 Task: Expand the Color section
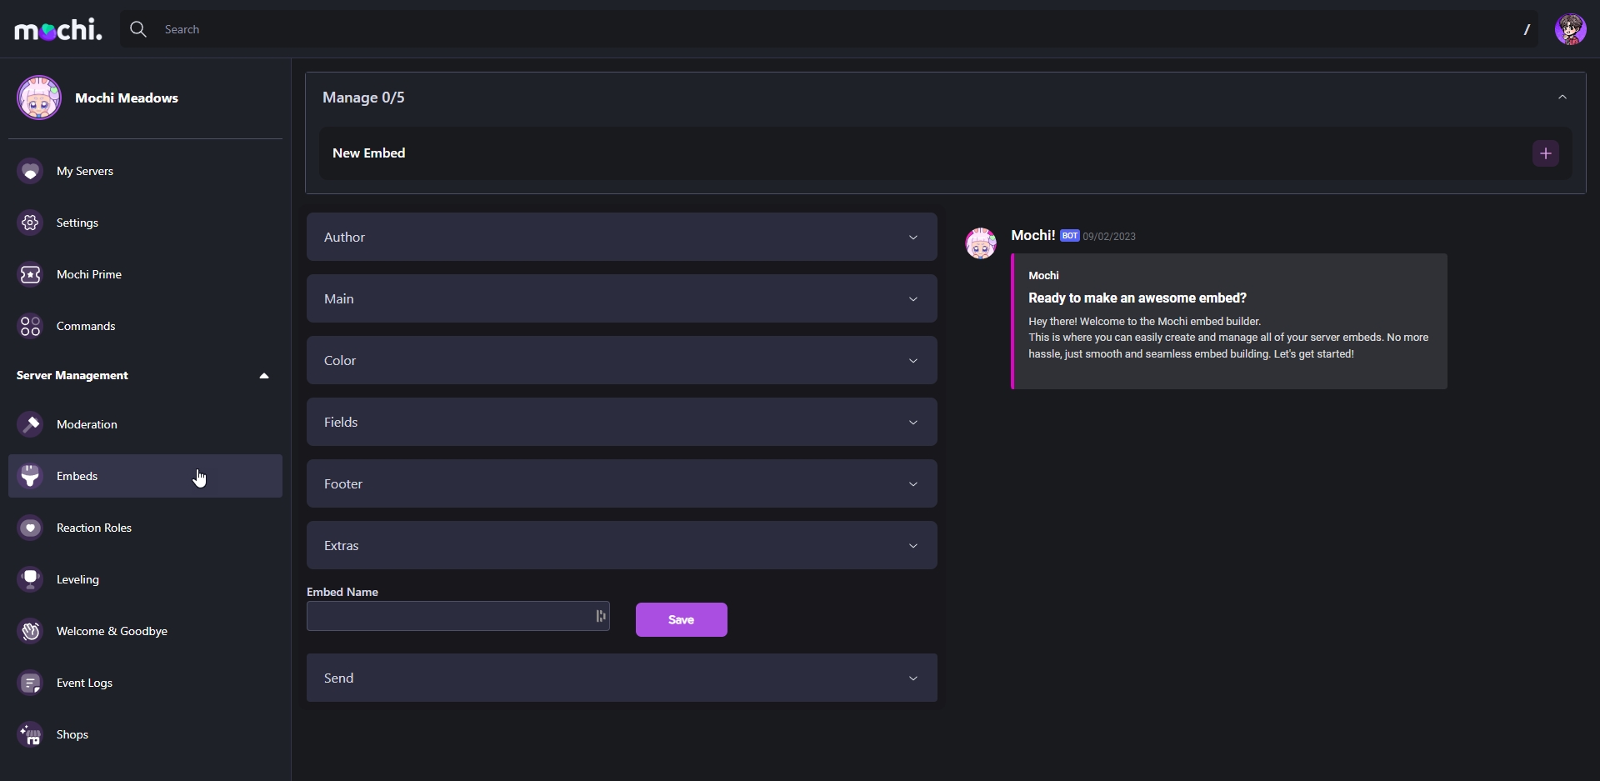(622, 360)
